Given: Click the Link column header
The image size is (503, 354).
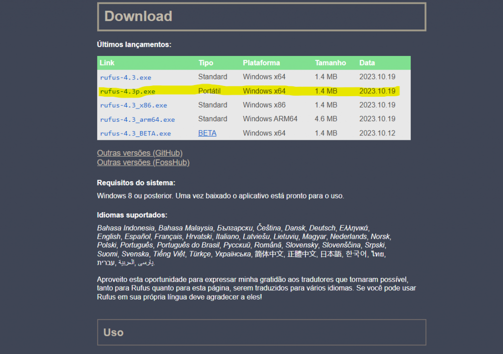Looking at the screenshot, I should point(107,63).
